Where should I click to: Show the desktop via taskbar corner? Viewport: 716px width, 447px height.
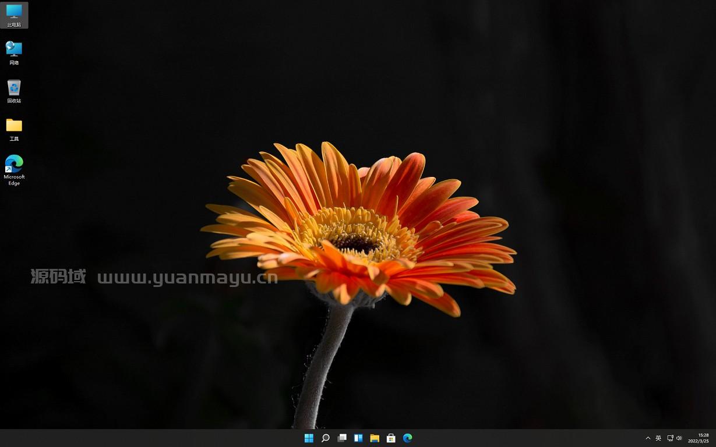pos(715,438)
